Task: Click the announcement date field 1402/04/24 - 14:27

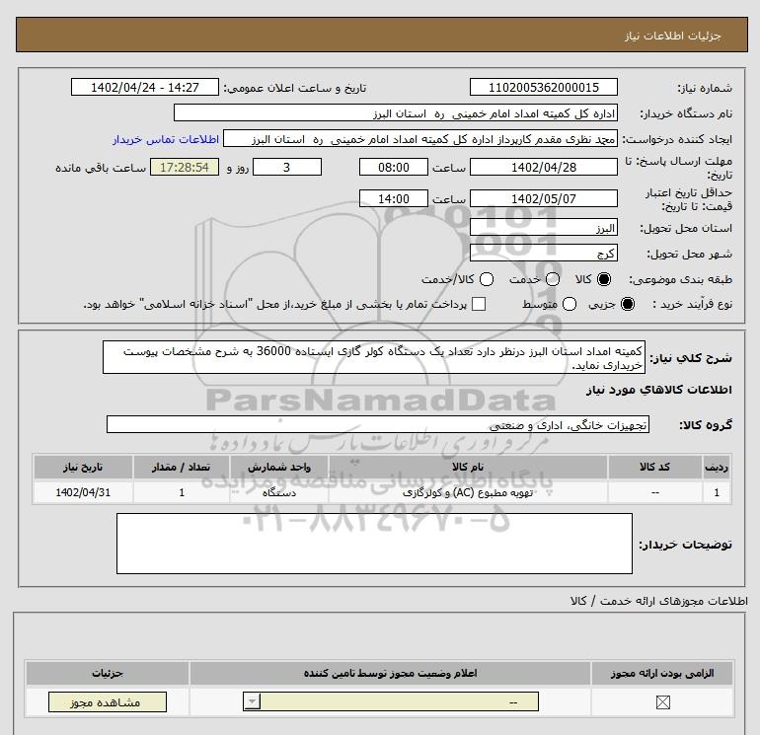Action: pyautogui.click(x=145, y=87)
